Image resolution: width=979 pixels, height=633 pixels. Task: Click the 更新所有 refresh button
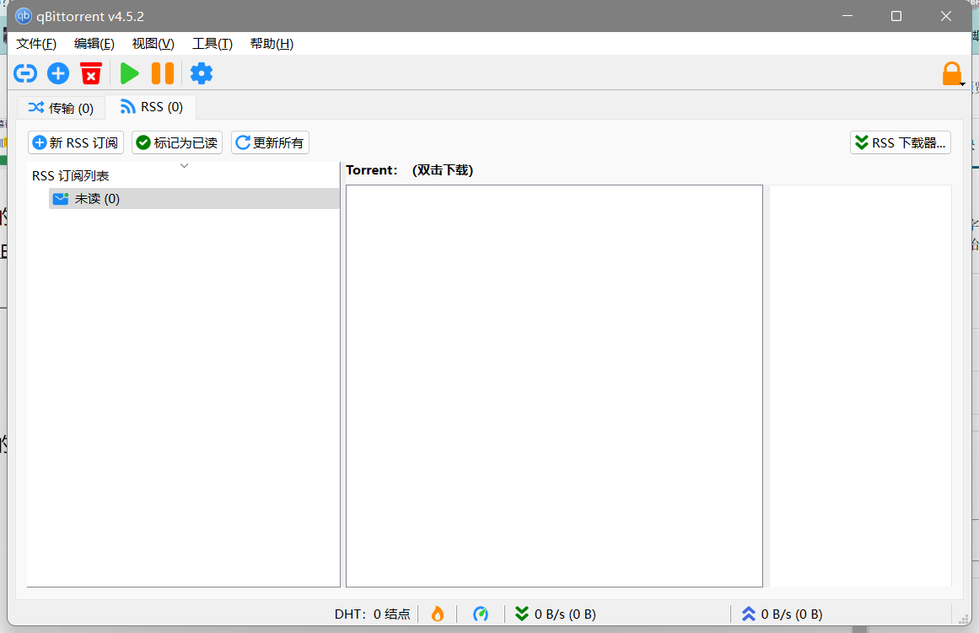point(270,142)
